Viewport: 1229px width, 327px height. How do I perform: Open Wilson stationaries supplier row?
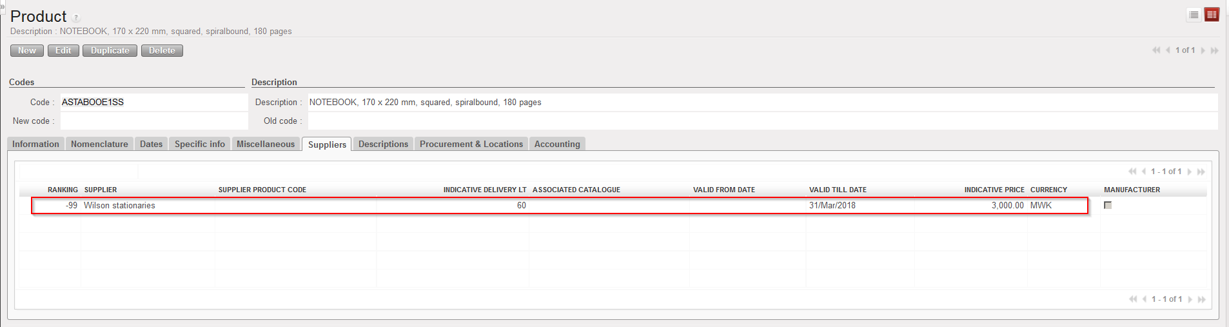(x=119, y=206)
